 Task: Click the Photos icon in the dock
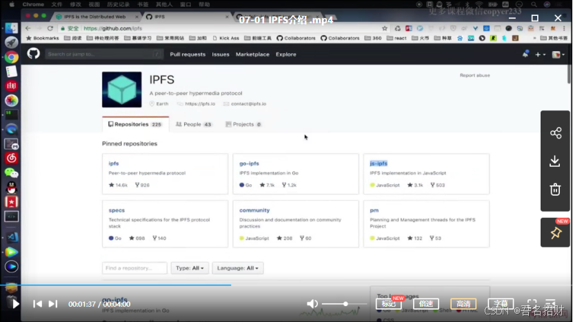pyautogui.click(x=11, y=101)
